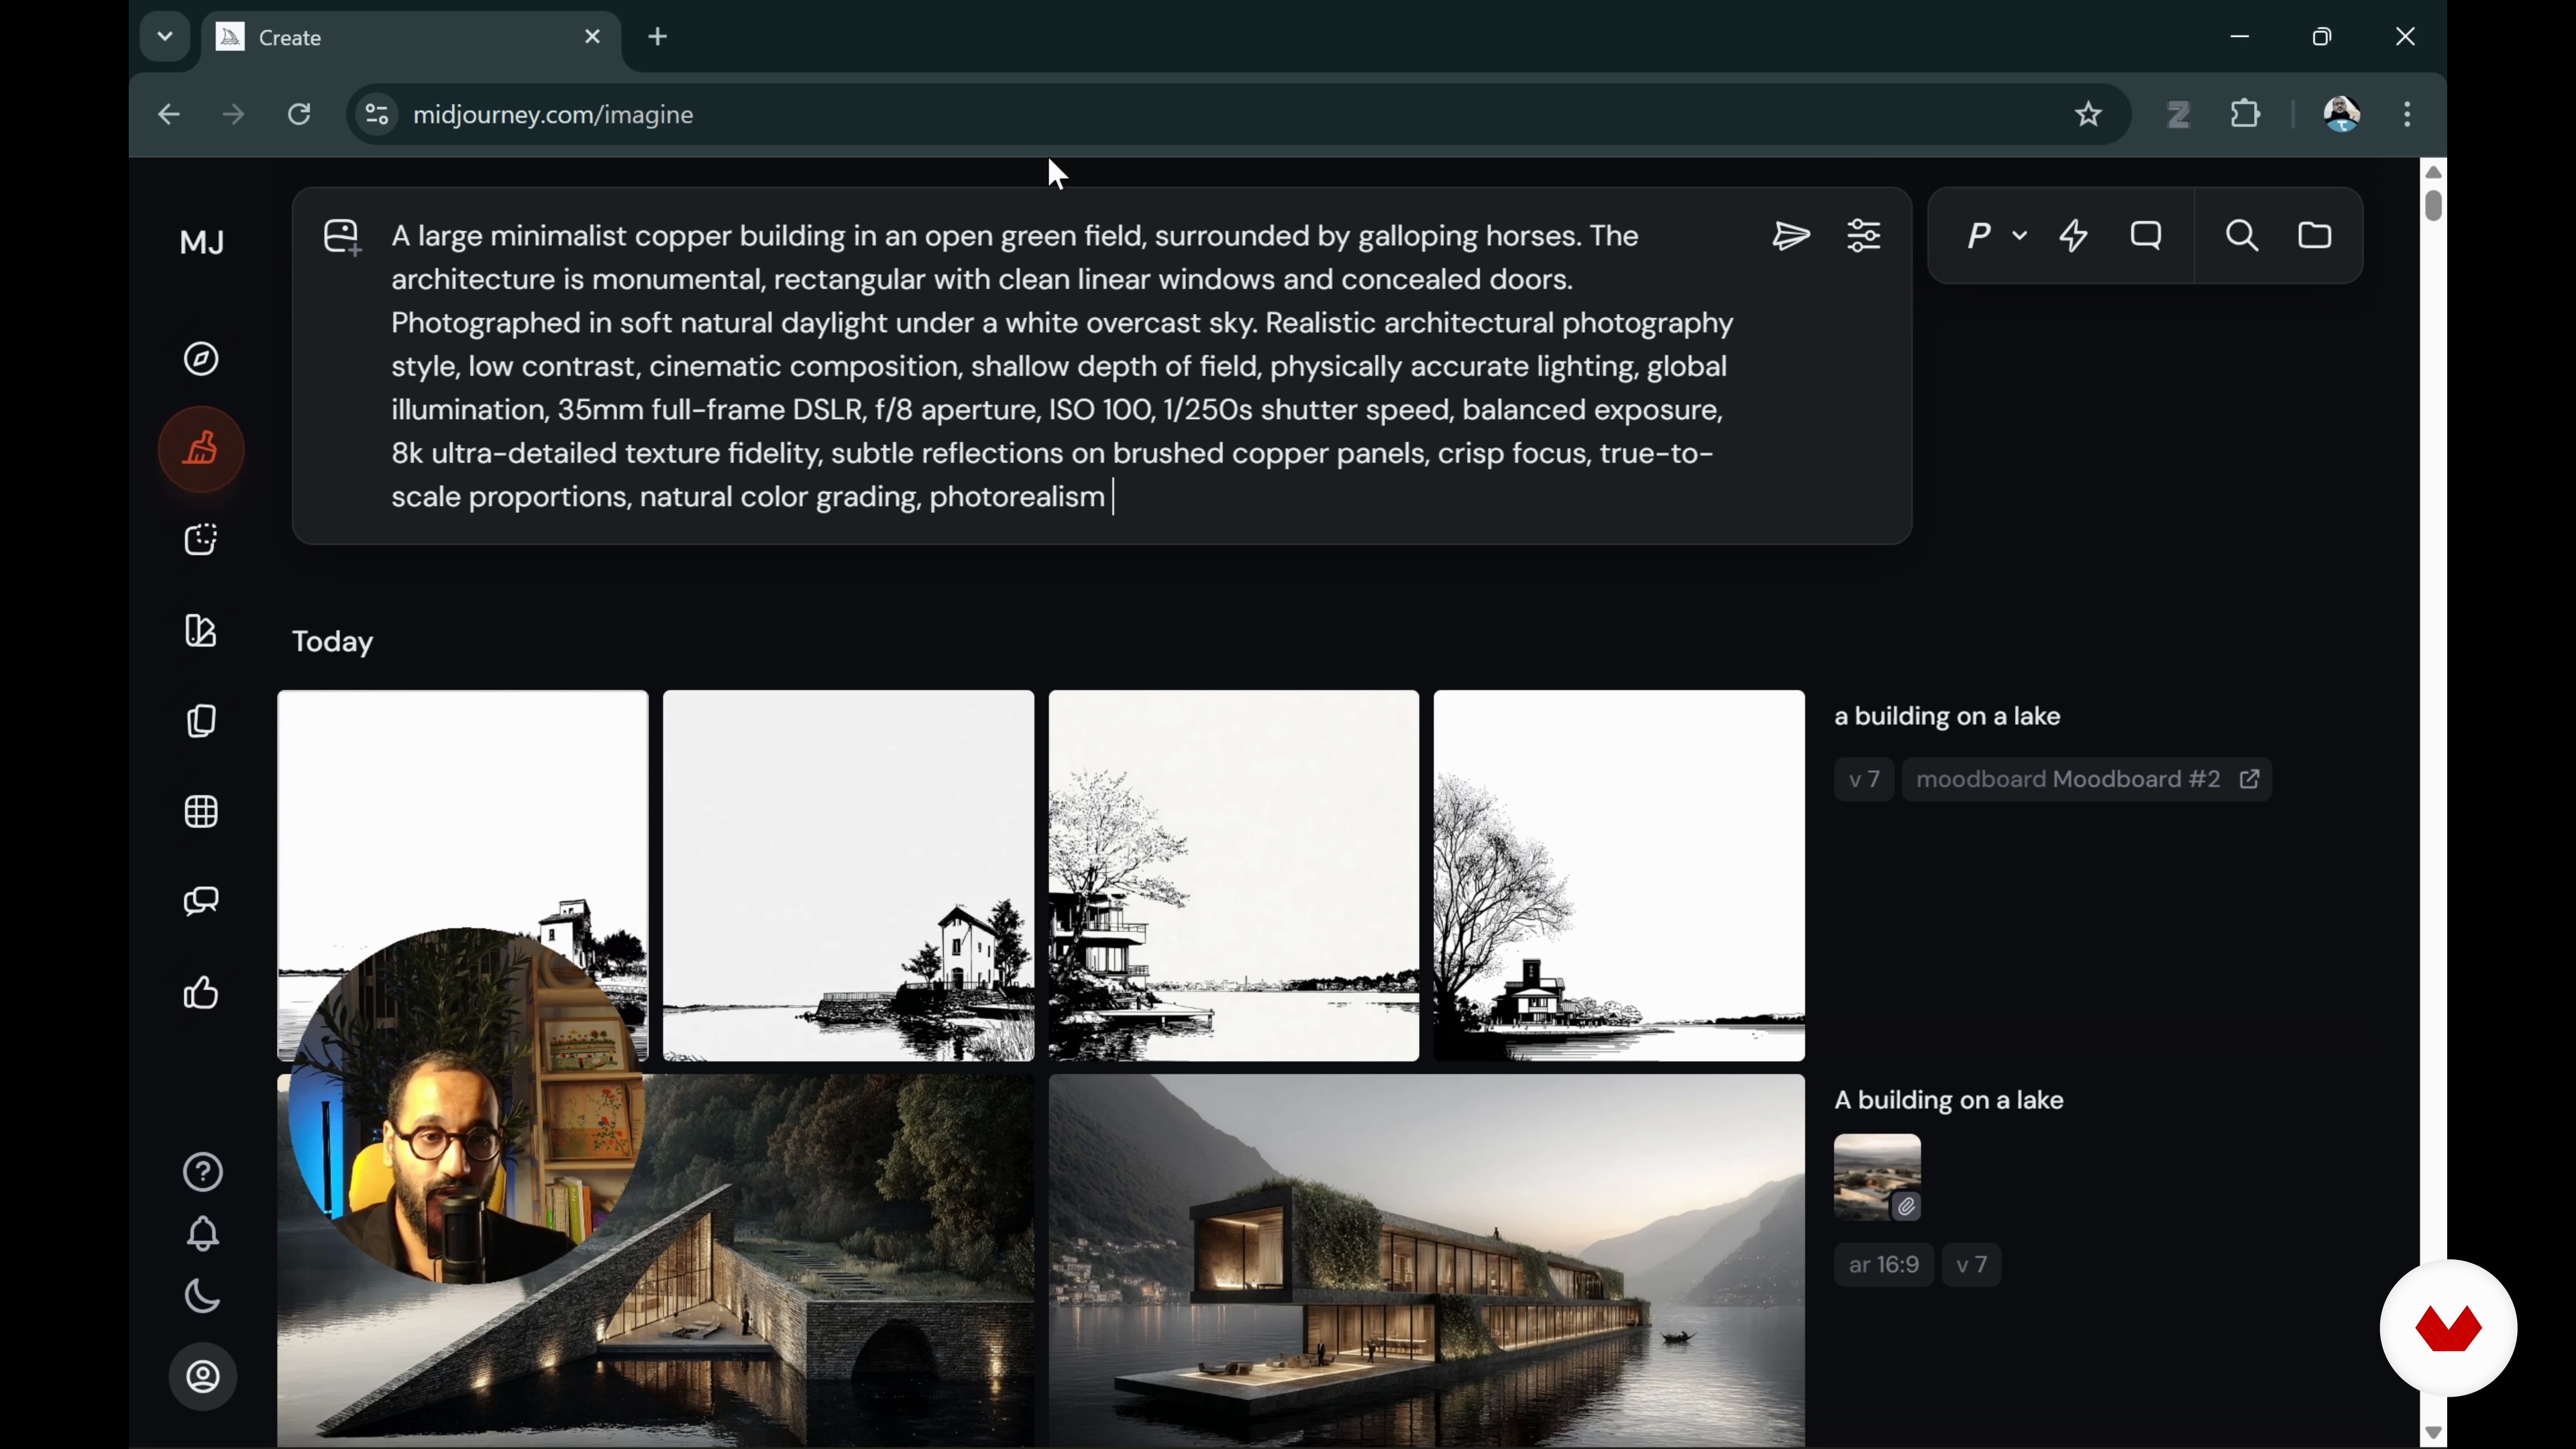
Task: Open Chrome three-dot menu
Action: tap(2408, 115)
